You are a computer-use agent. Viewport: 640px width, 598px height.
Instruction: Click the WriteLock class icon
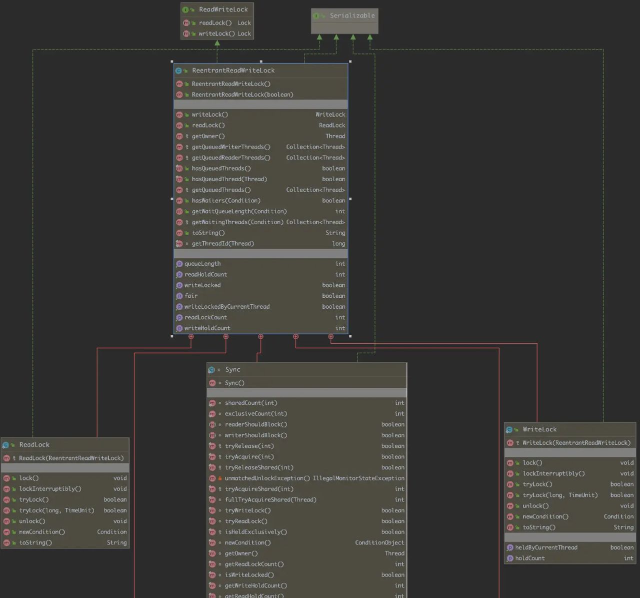pyautogui.click(x=509, y=429)
